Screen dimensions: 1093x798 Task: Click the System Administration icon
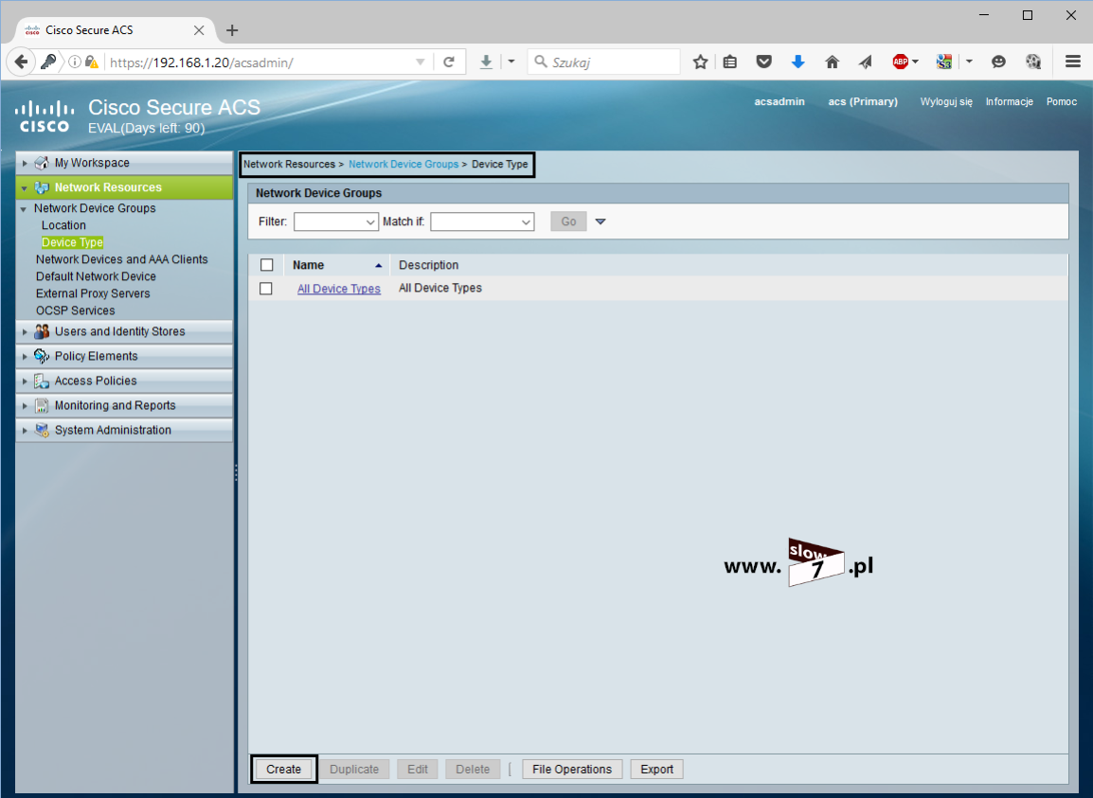pyautogui.click(x=42, y=430)
